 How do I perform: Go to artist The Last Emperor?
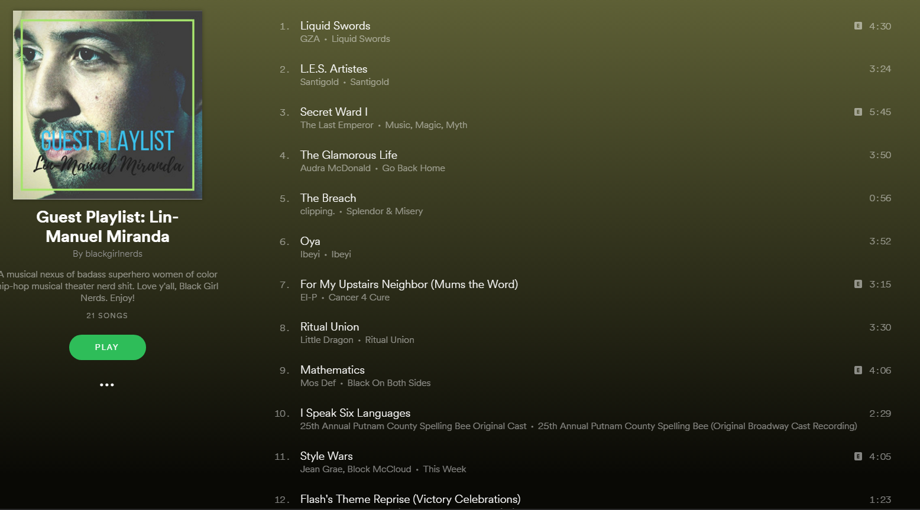(336, 125)
